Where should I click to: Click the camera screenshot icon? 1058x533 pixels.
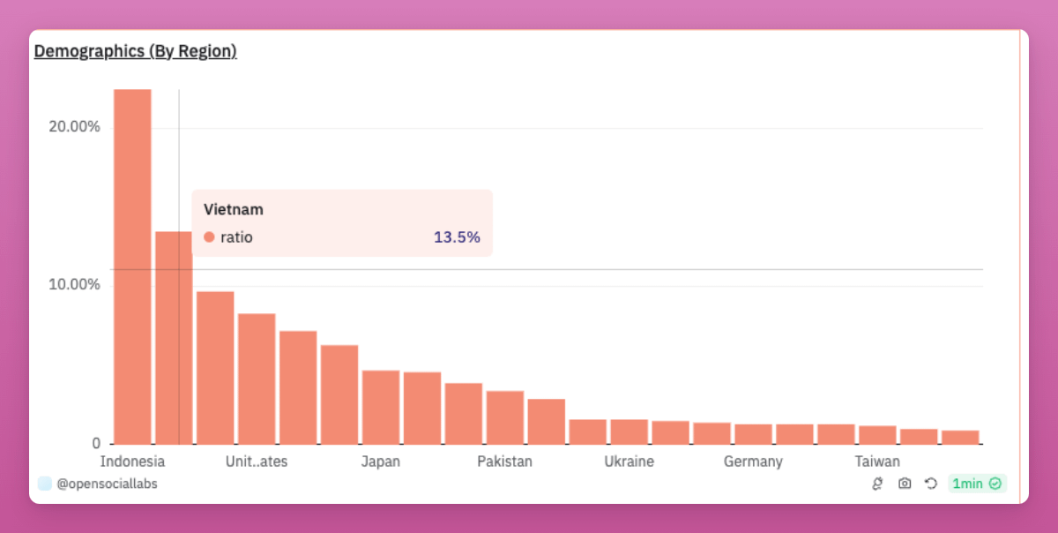pyautogui.click(x=904, y=484)
